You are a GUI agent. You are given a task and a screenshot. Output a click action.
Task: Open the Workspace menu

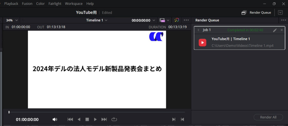[74, 4]
